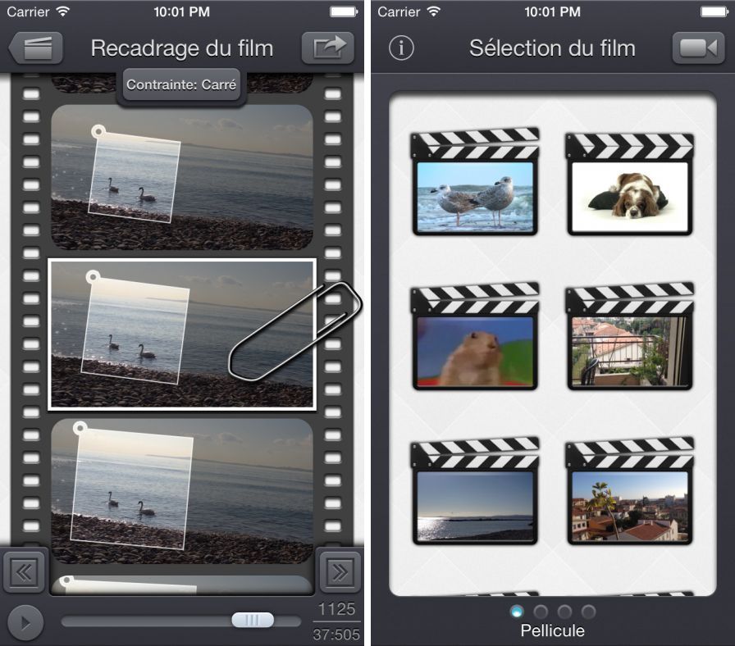Open the Contrainte: Carré constraint selector
Screen dimensions: 735x646
(182, 85)
